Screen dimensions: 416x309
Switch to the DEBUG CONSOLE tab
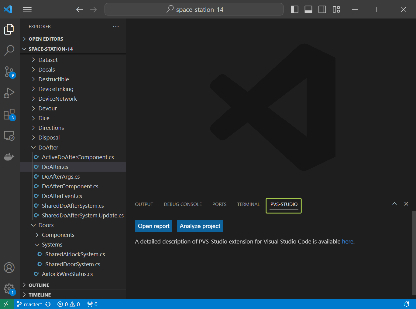(x=183, y=204)
